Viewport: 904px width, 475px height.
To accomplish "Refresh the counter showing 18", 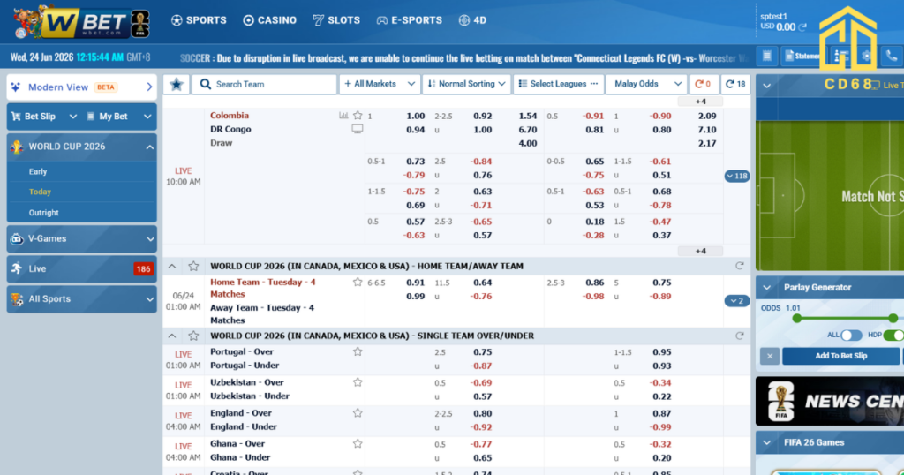I will click(x=735, y=84).
